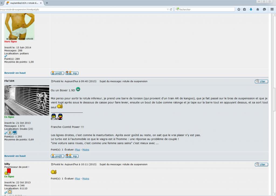Click the second badge icon under Doubs (25)
Screen dimensions: 276x196
15,132
